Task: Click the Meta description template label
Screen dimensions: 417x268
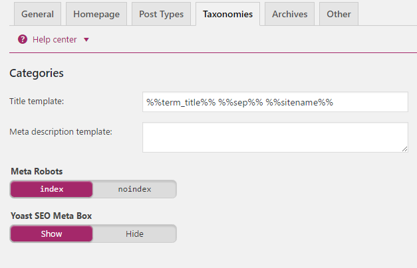Action: 61,131
